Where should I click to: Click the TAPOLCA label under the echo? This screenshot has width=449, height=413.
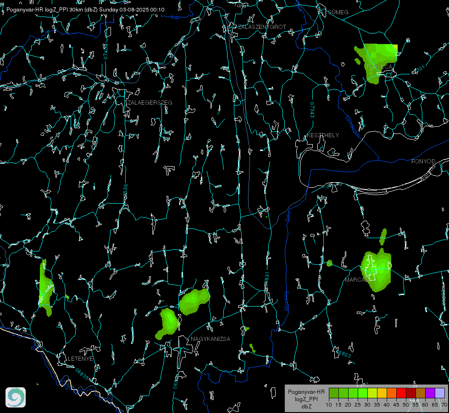pyautogui.click(x=379, y=67)
